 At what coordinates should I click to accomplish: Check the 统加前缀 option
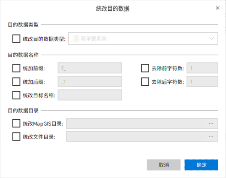16,68
